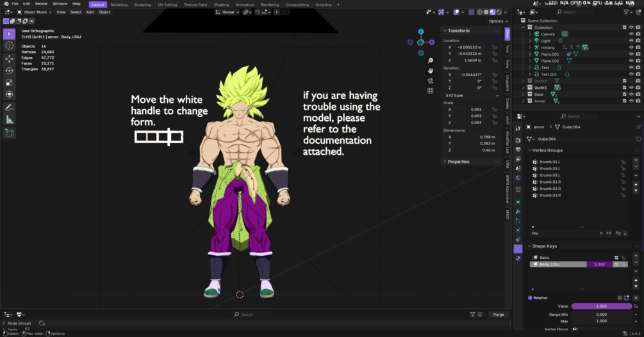Switch to the Modeling workspace tab
644x337 pixels.
click(119, 4)
